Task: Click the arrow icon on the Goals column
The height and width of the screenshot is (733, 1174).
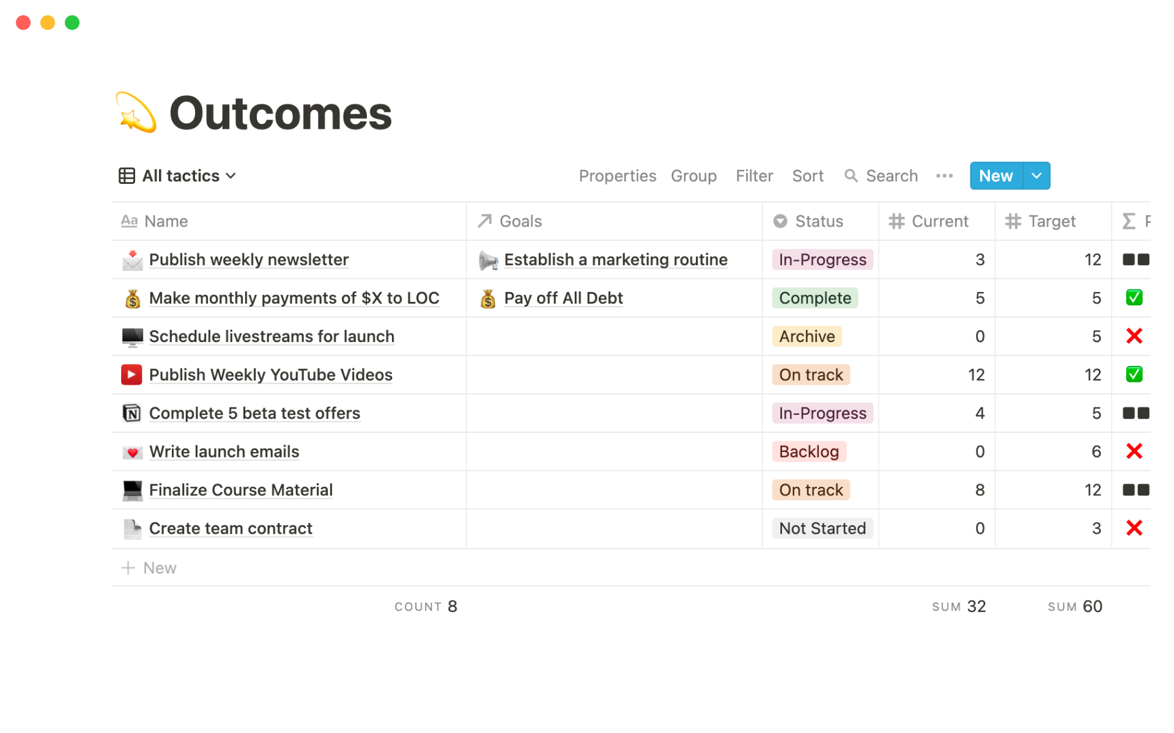Action: click(484, 221)
